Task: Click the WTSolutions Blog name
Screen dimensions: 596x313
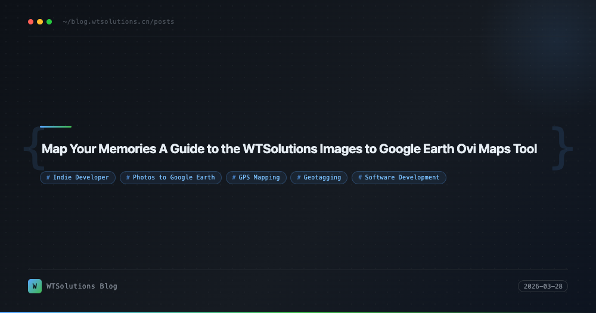Action: (82, 286)
